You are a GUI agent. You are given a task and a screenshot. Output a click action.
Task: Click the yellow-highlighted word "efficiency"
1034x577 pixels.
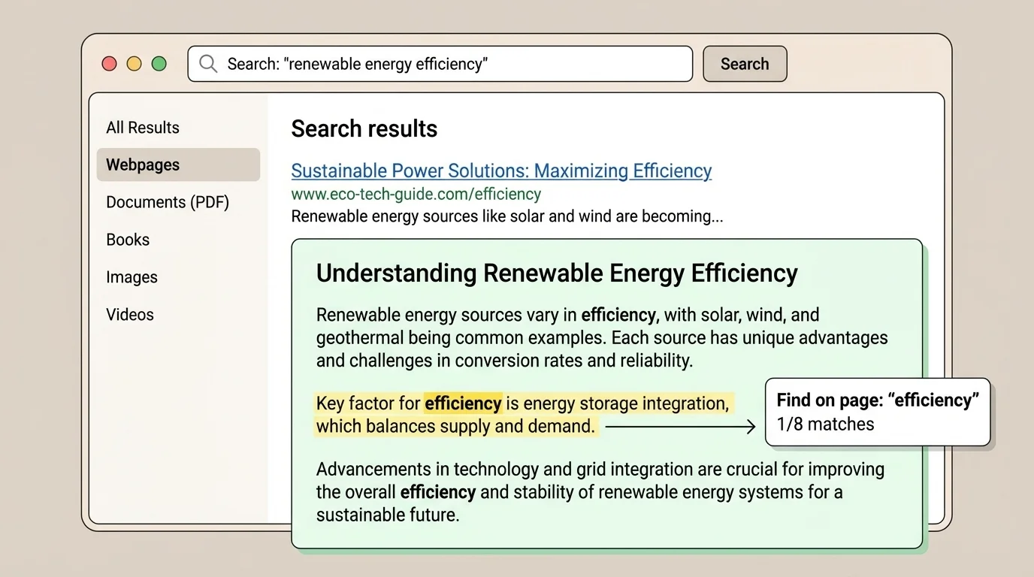[x=463, y=403]
